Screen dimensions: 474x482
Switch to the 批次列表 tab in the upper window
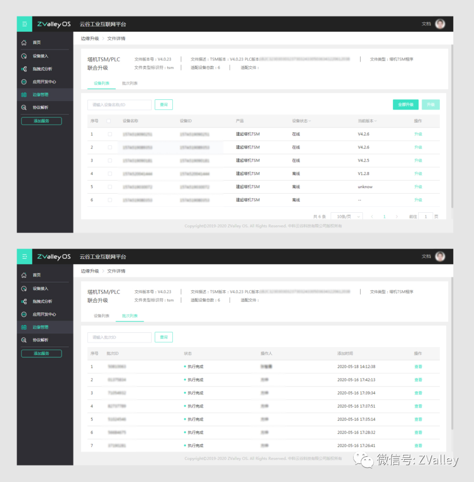[x=129, y=83]
